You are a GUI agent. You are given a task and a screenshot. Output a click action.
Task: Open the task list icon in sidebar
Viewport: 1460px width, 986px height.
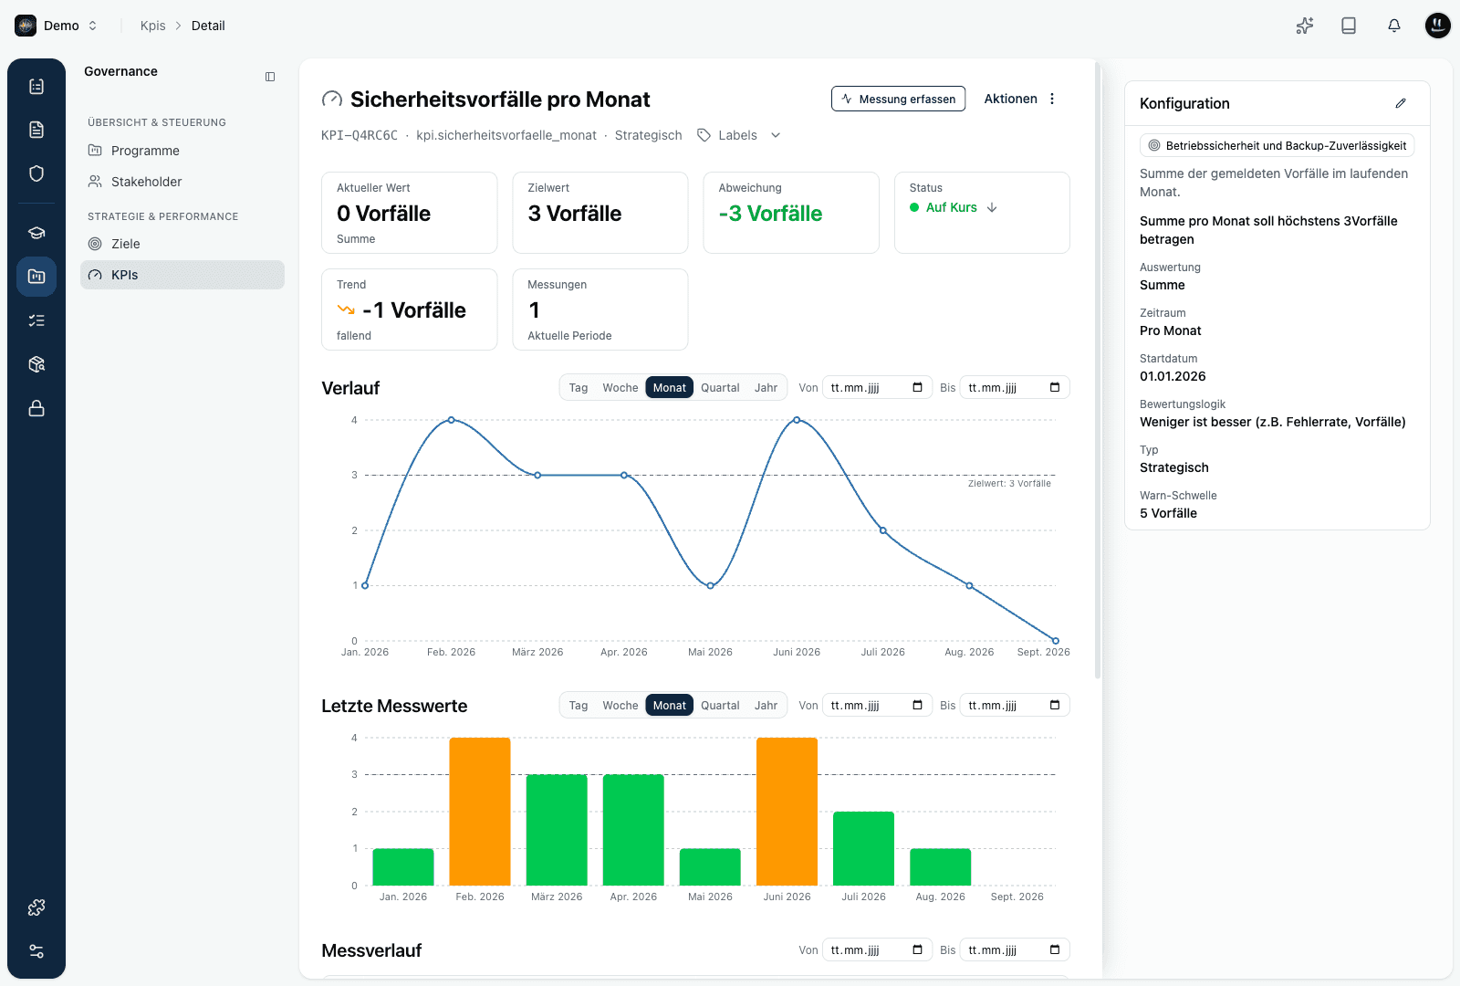tap(36, 320)
